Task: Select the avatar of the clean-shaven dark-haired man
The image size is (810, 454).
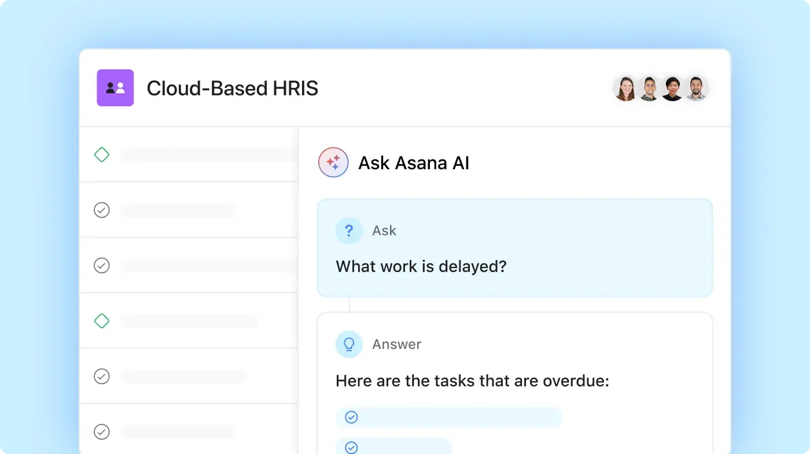Action: point(649,88)
